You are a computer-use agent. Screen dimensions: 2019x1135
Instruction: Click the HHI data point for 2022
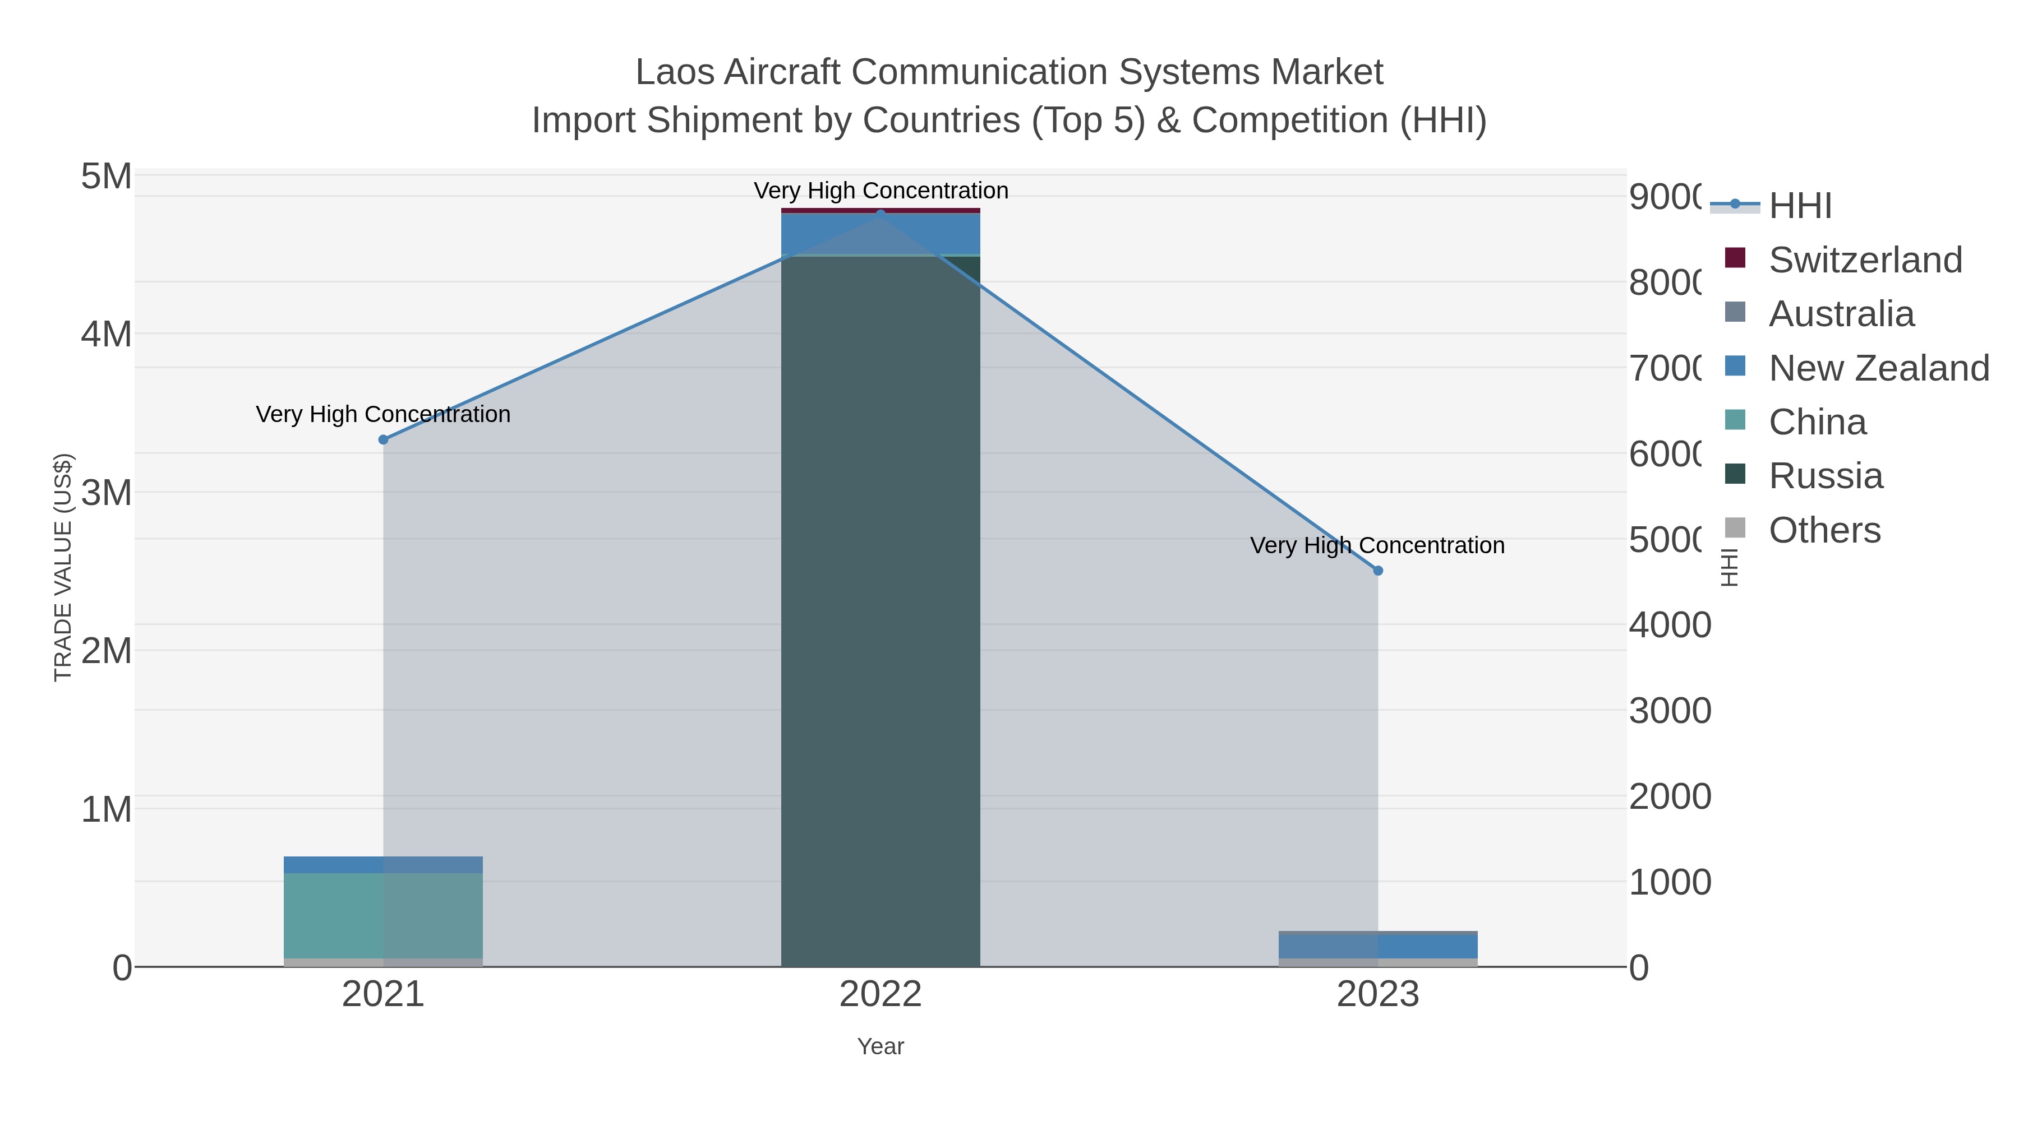tap(880, 215)
